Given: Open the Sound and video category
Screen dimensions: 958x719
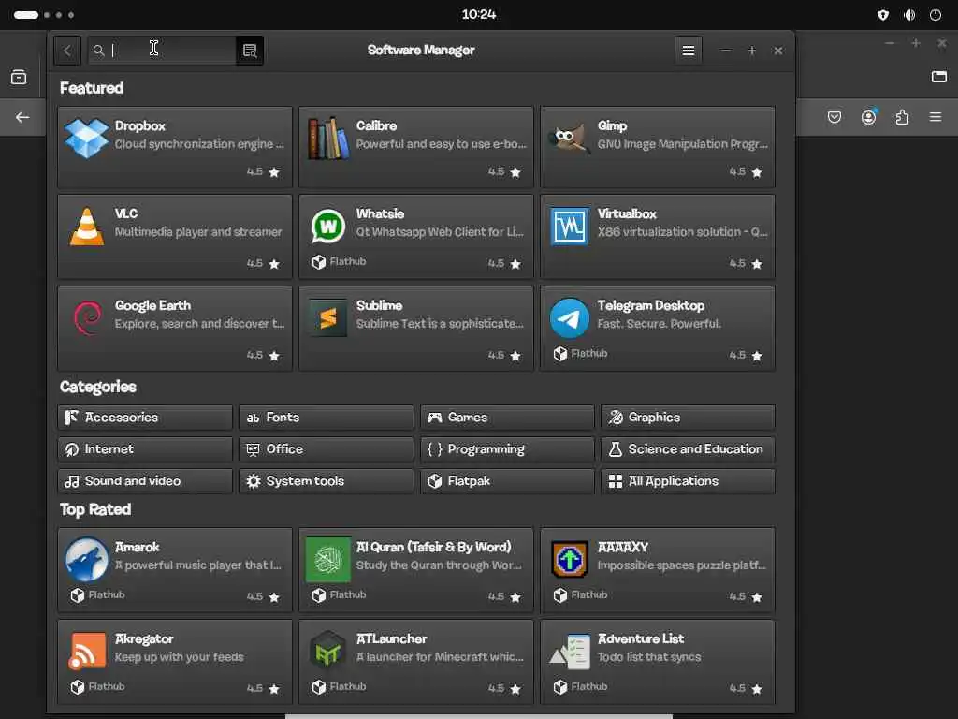Looking at the screenshot, I should coord(145,481).
